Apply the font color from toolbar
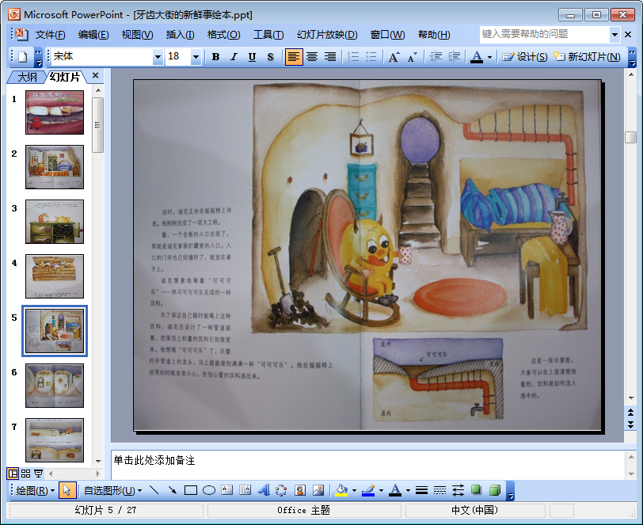 tap(476, 56)
